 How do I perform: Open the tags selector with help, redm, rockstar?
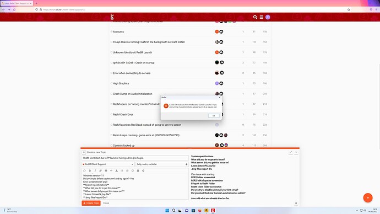(162, 164)
